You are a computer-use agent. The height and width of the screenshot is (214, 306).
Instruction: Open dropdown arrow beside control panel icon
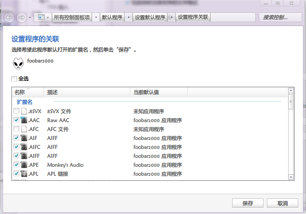48,17
